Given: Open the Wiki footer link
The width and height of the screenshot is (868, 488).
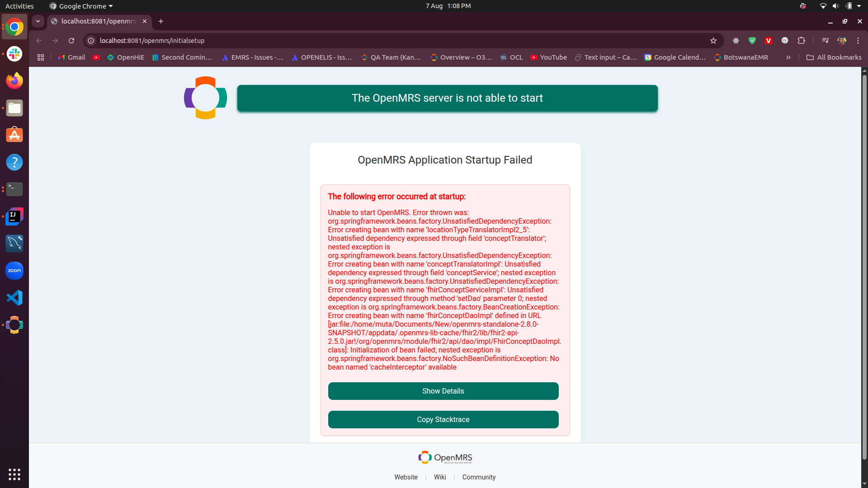Looking at the screenshot, I should pos(440,477).
